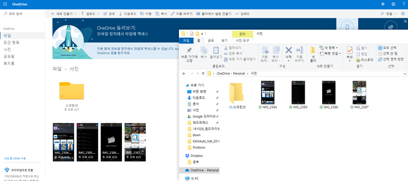Click 파일 breadcrumb in OneDrive web
Viewport: 408px width, 181px height.
(57, 69)
